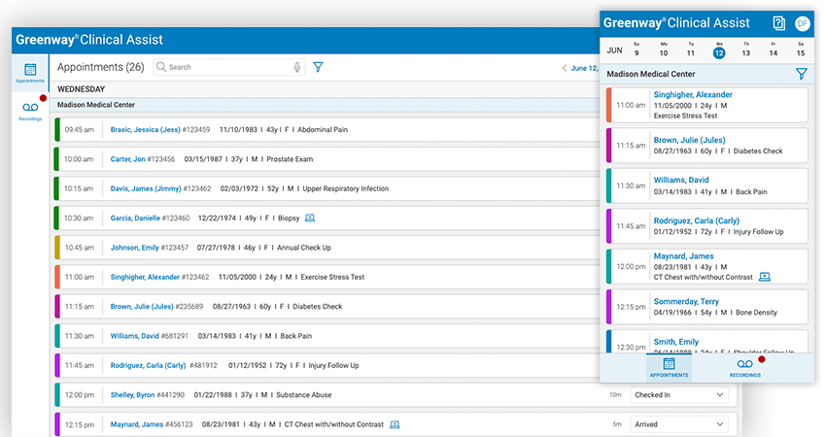This screenshot has width=826, height=437.
Task: Click the filter icon beside Madison Medical Center
Action: (x=801, y=74)
